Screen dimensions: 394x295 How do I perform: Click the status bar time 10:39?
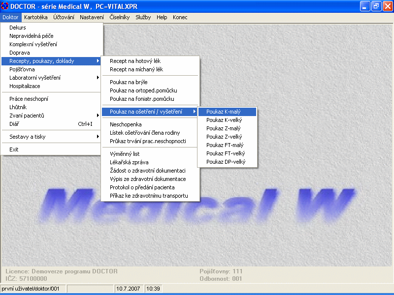(x=154, y=289)
